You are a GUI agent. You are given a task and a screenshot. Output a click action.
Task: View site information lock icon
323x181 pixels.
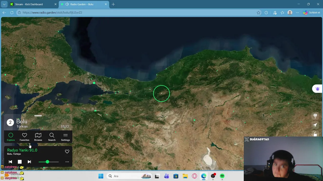pos(19,13)
